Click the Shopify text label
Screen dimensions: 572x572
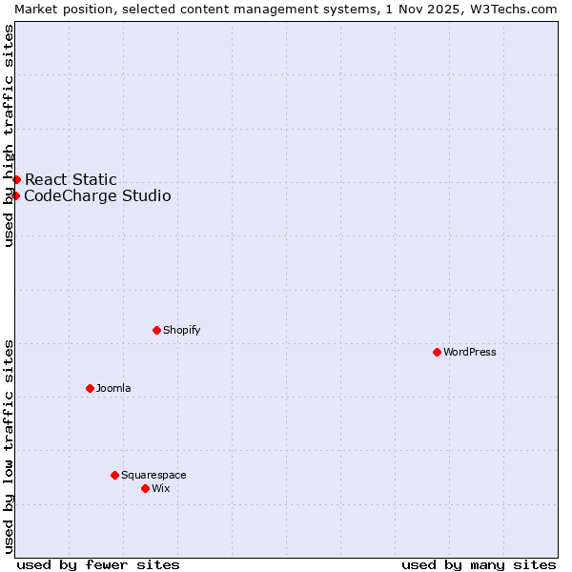[181, 330]
